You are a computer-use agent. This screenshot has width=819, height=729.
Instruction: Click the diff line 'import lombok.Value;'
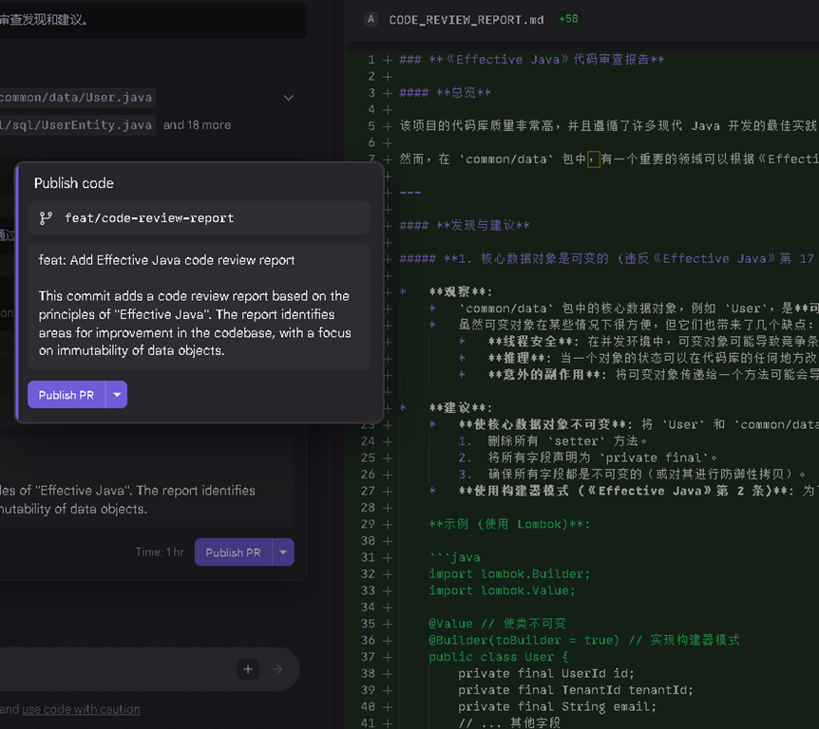(x=502, y=590)
